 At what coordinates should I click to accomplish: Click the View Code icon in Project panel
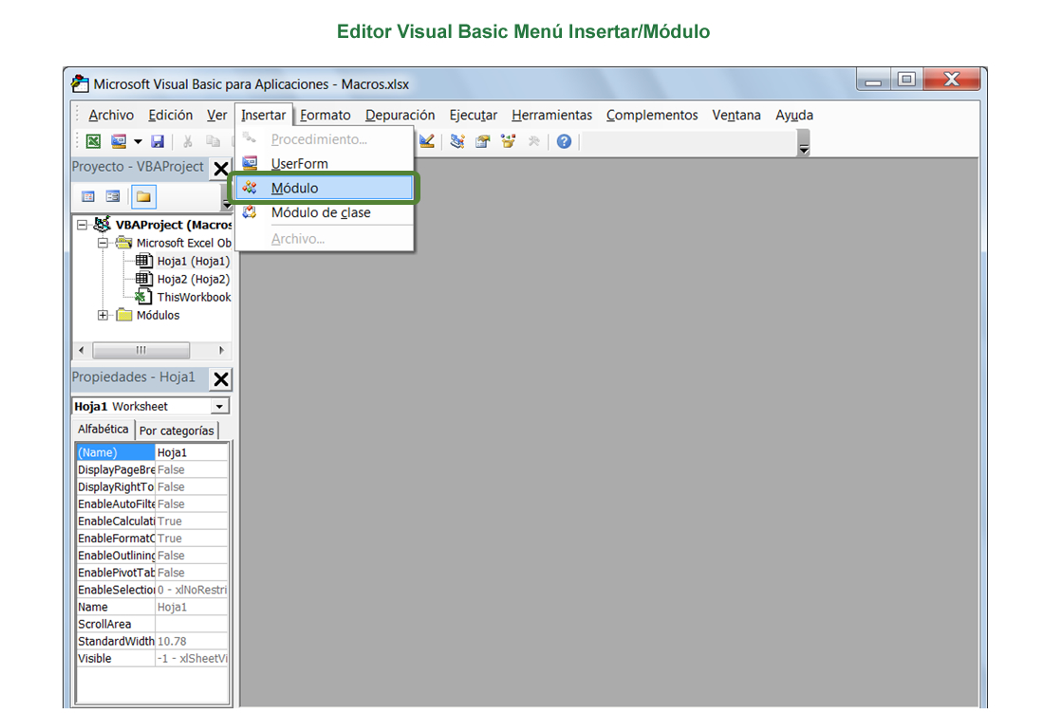[88, 196]
